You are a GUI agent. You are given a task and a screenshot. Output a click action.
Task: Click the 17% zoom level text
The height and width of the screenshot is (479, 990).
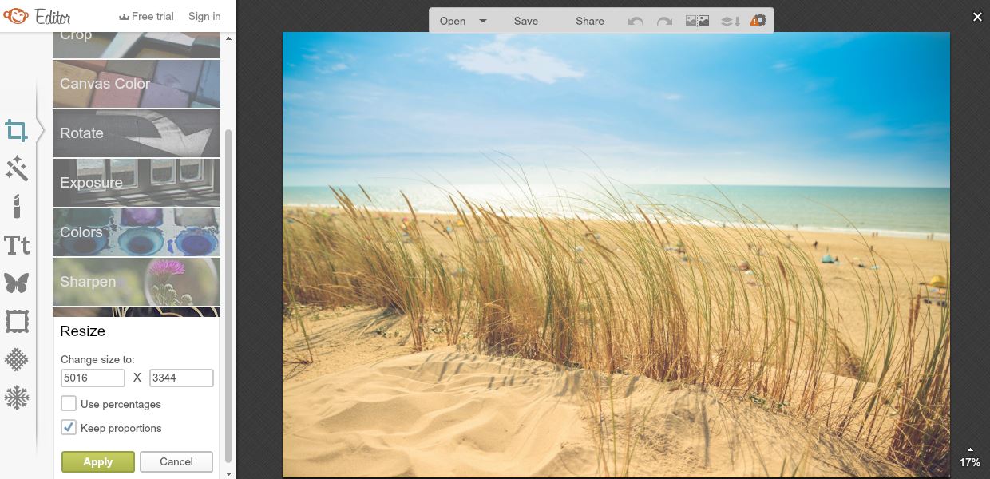(x=970, y=463)
